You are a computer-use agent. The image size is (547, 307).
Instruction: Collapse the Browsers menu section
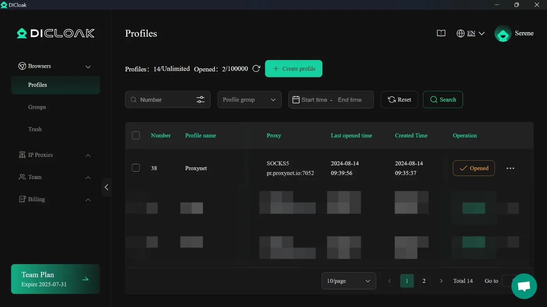click(x=88, y=67)
